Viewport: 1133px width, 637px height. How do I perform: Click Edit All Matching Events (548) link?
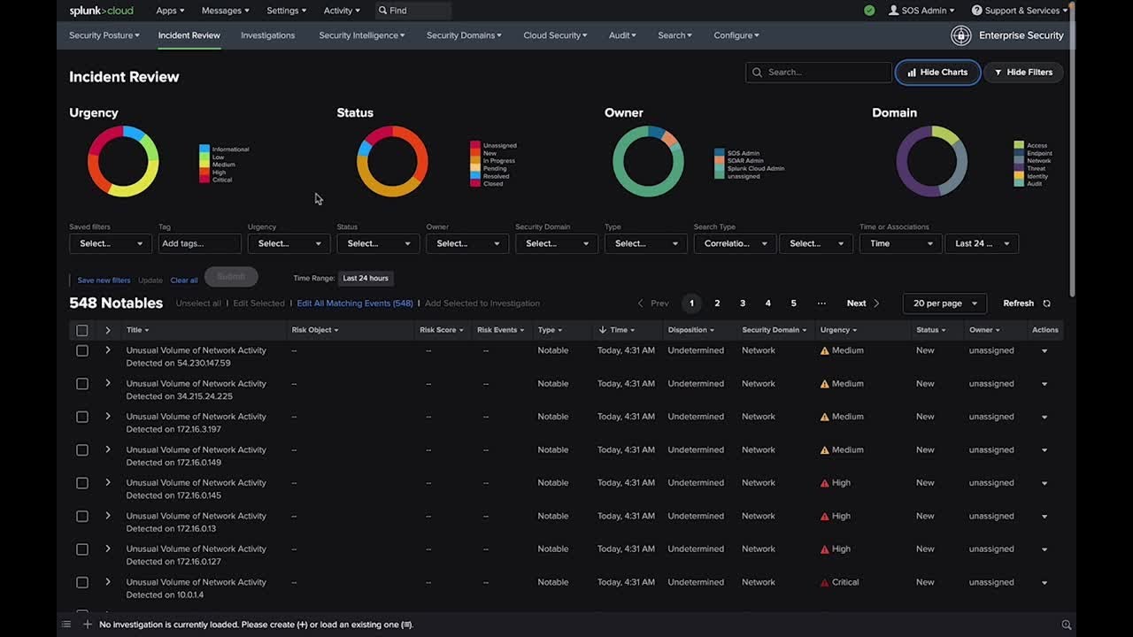click(x=355, y=303)
